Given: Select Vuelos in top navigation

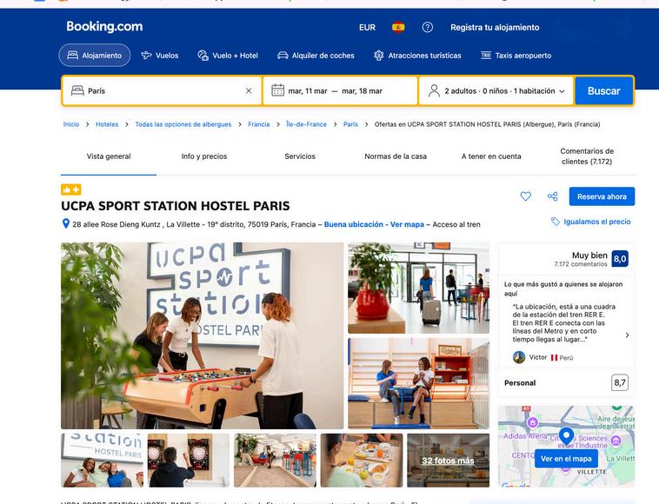Looking at the screenshot, I should 160,56.
